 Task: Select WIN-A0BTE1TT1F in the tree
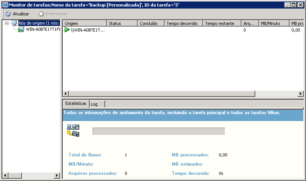43,29
